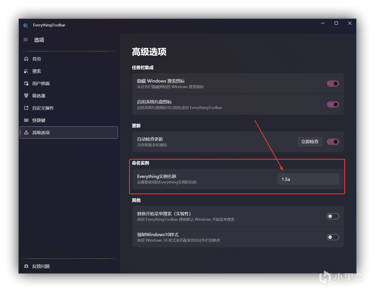Click the warning triangle icon beside 高级选项
Image resolution: width=375 pixels, height=292 pixels.
[x=26, y=133]
